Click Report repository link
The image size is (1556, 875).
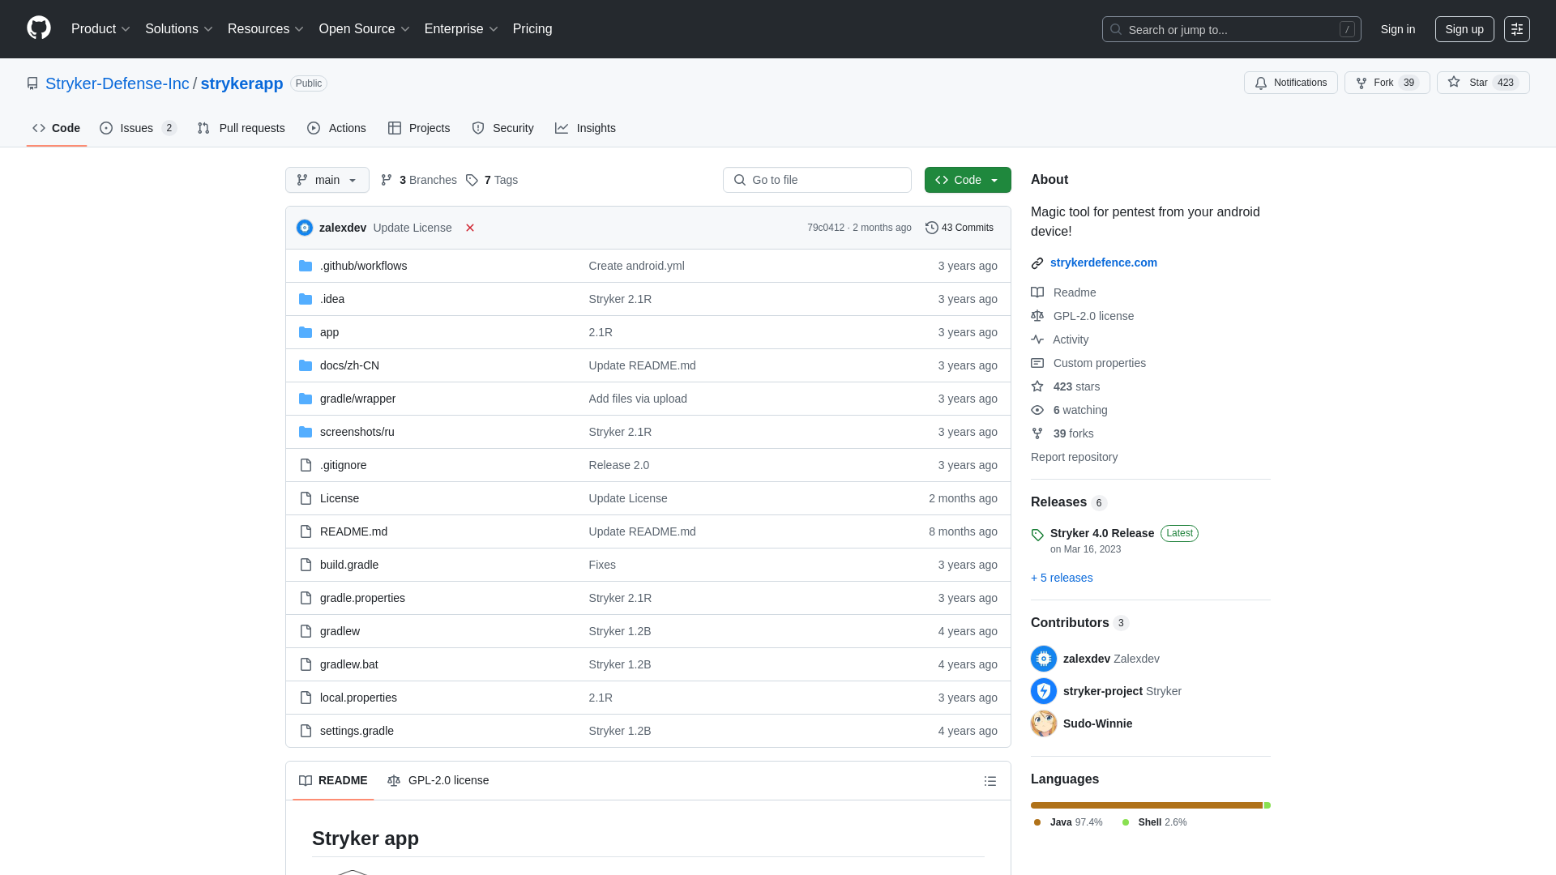click(1074, 457)
